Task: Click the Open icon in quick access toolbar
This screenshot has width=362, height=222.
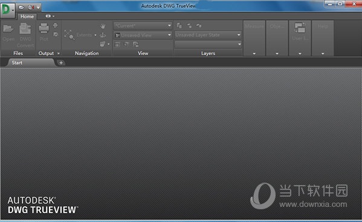Action: coord(22,7)
